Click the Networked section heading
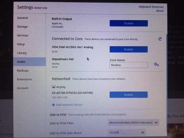 (x=61, y=79)
